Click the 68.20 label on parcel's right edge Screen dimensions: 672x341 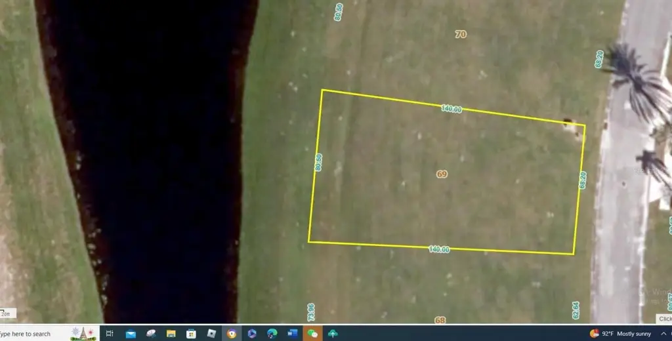pos(582,180)
